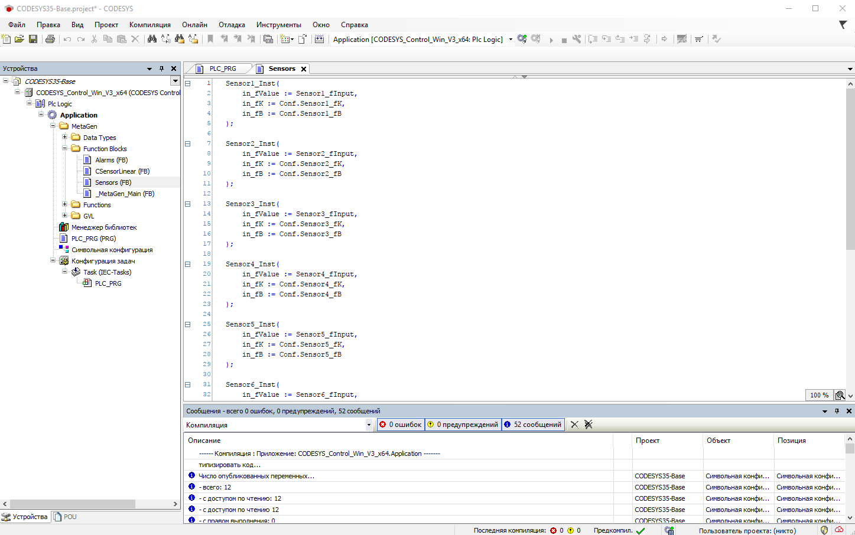
Task: Select Alarms (FB) in the tree
Action: pos(111,160)
